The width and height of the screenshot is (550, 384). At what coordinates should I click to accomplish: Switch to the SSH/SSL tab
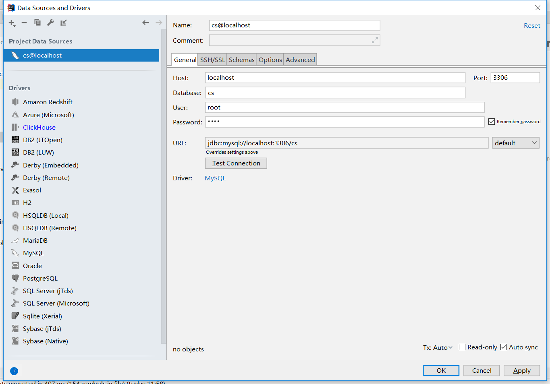[212, 60]
